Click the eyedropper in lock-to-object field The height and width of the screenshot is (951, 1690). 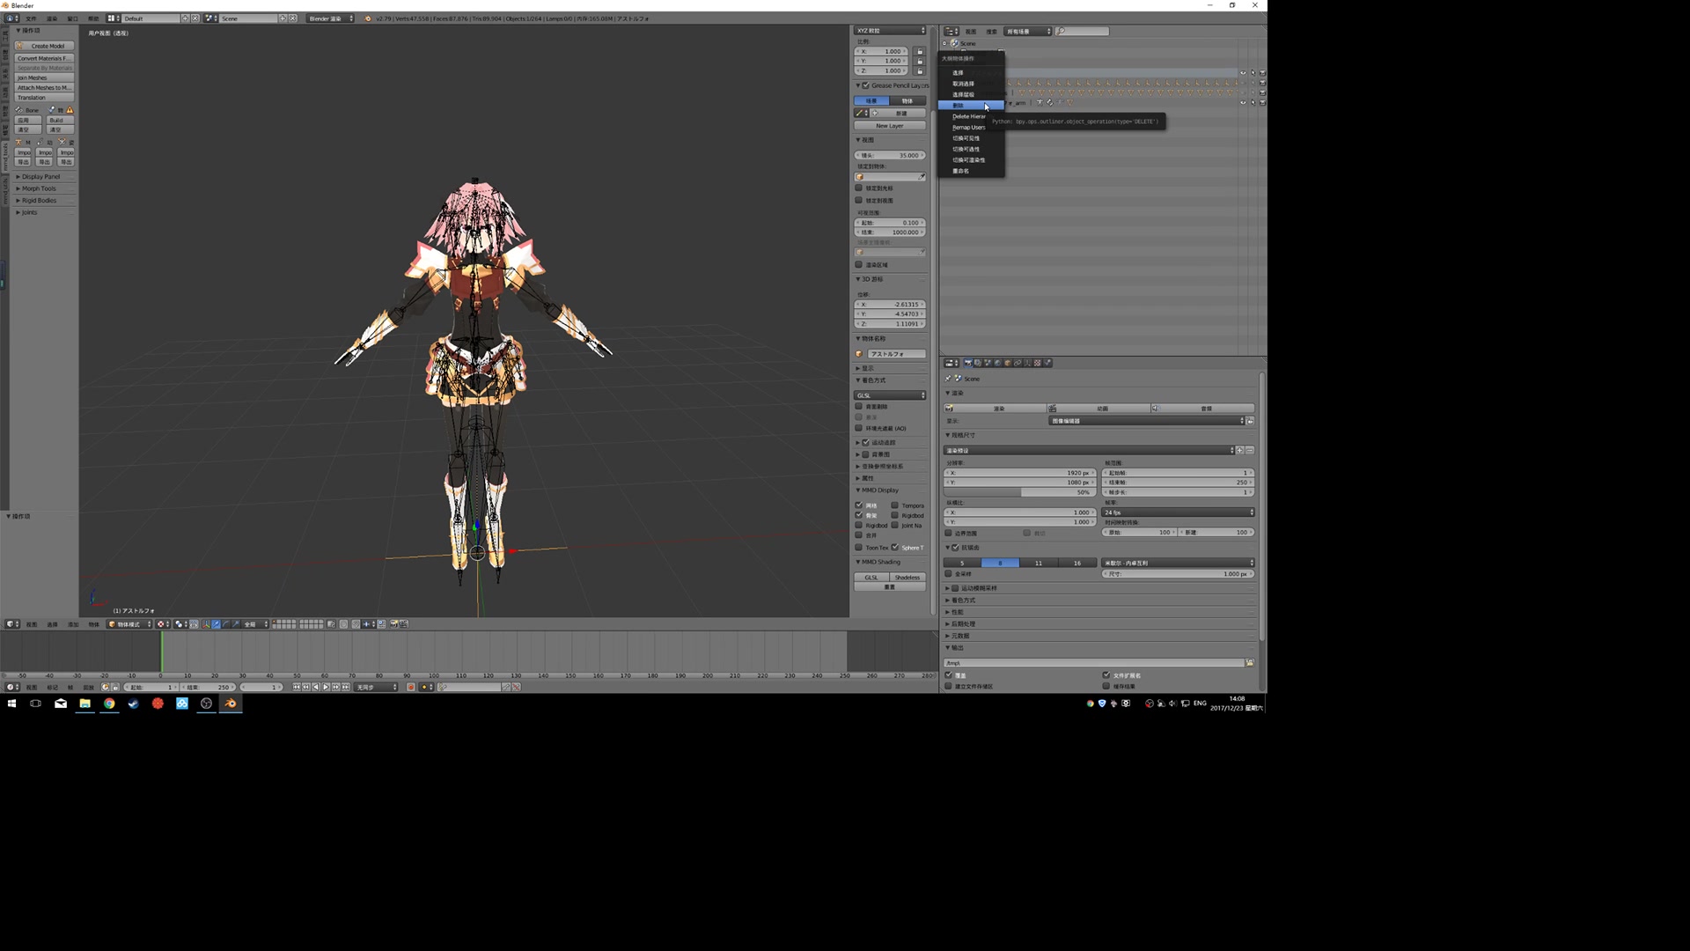pyautogui.click(x=922, y=177)
